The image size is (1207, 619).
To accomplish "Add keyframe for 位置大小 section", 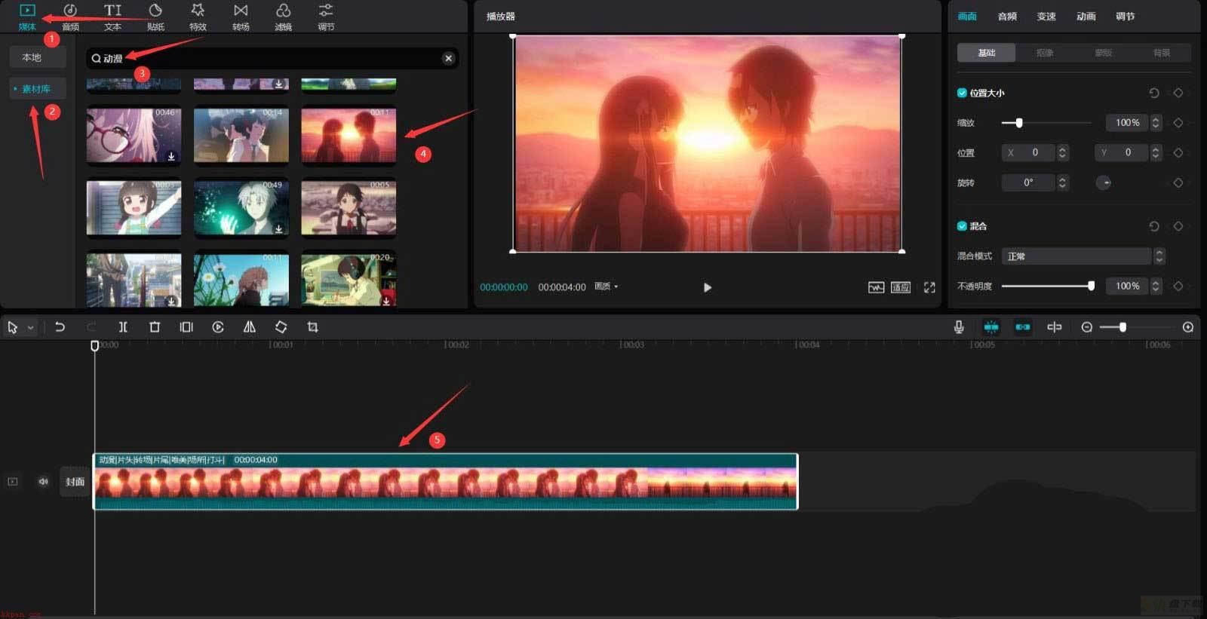I will click(1178, 93).
